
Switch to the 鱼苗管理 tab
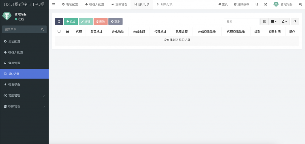click(x=119, y=4)
